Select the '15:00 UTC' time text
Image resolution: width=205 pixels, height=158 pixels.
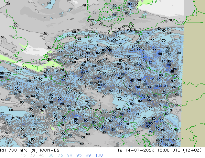click(169, 150)
